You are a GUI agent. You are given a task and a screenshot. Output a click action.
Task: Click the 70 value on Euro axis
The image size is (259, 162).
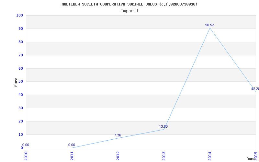[x=21, y=55]
